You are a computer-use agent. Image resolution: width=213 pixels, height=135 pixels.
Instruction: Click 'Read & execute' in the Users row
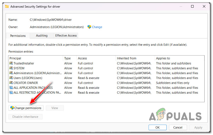pyautogui.click(x=89, y=78)
